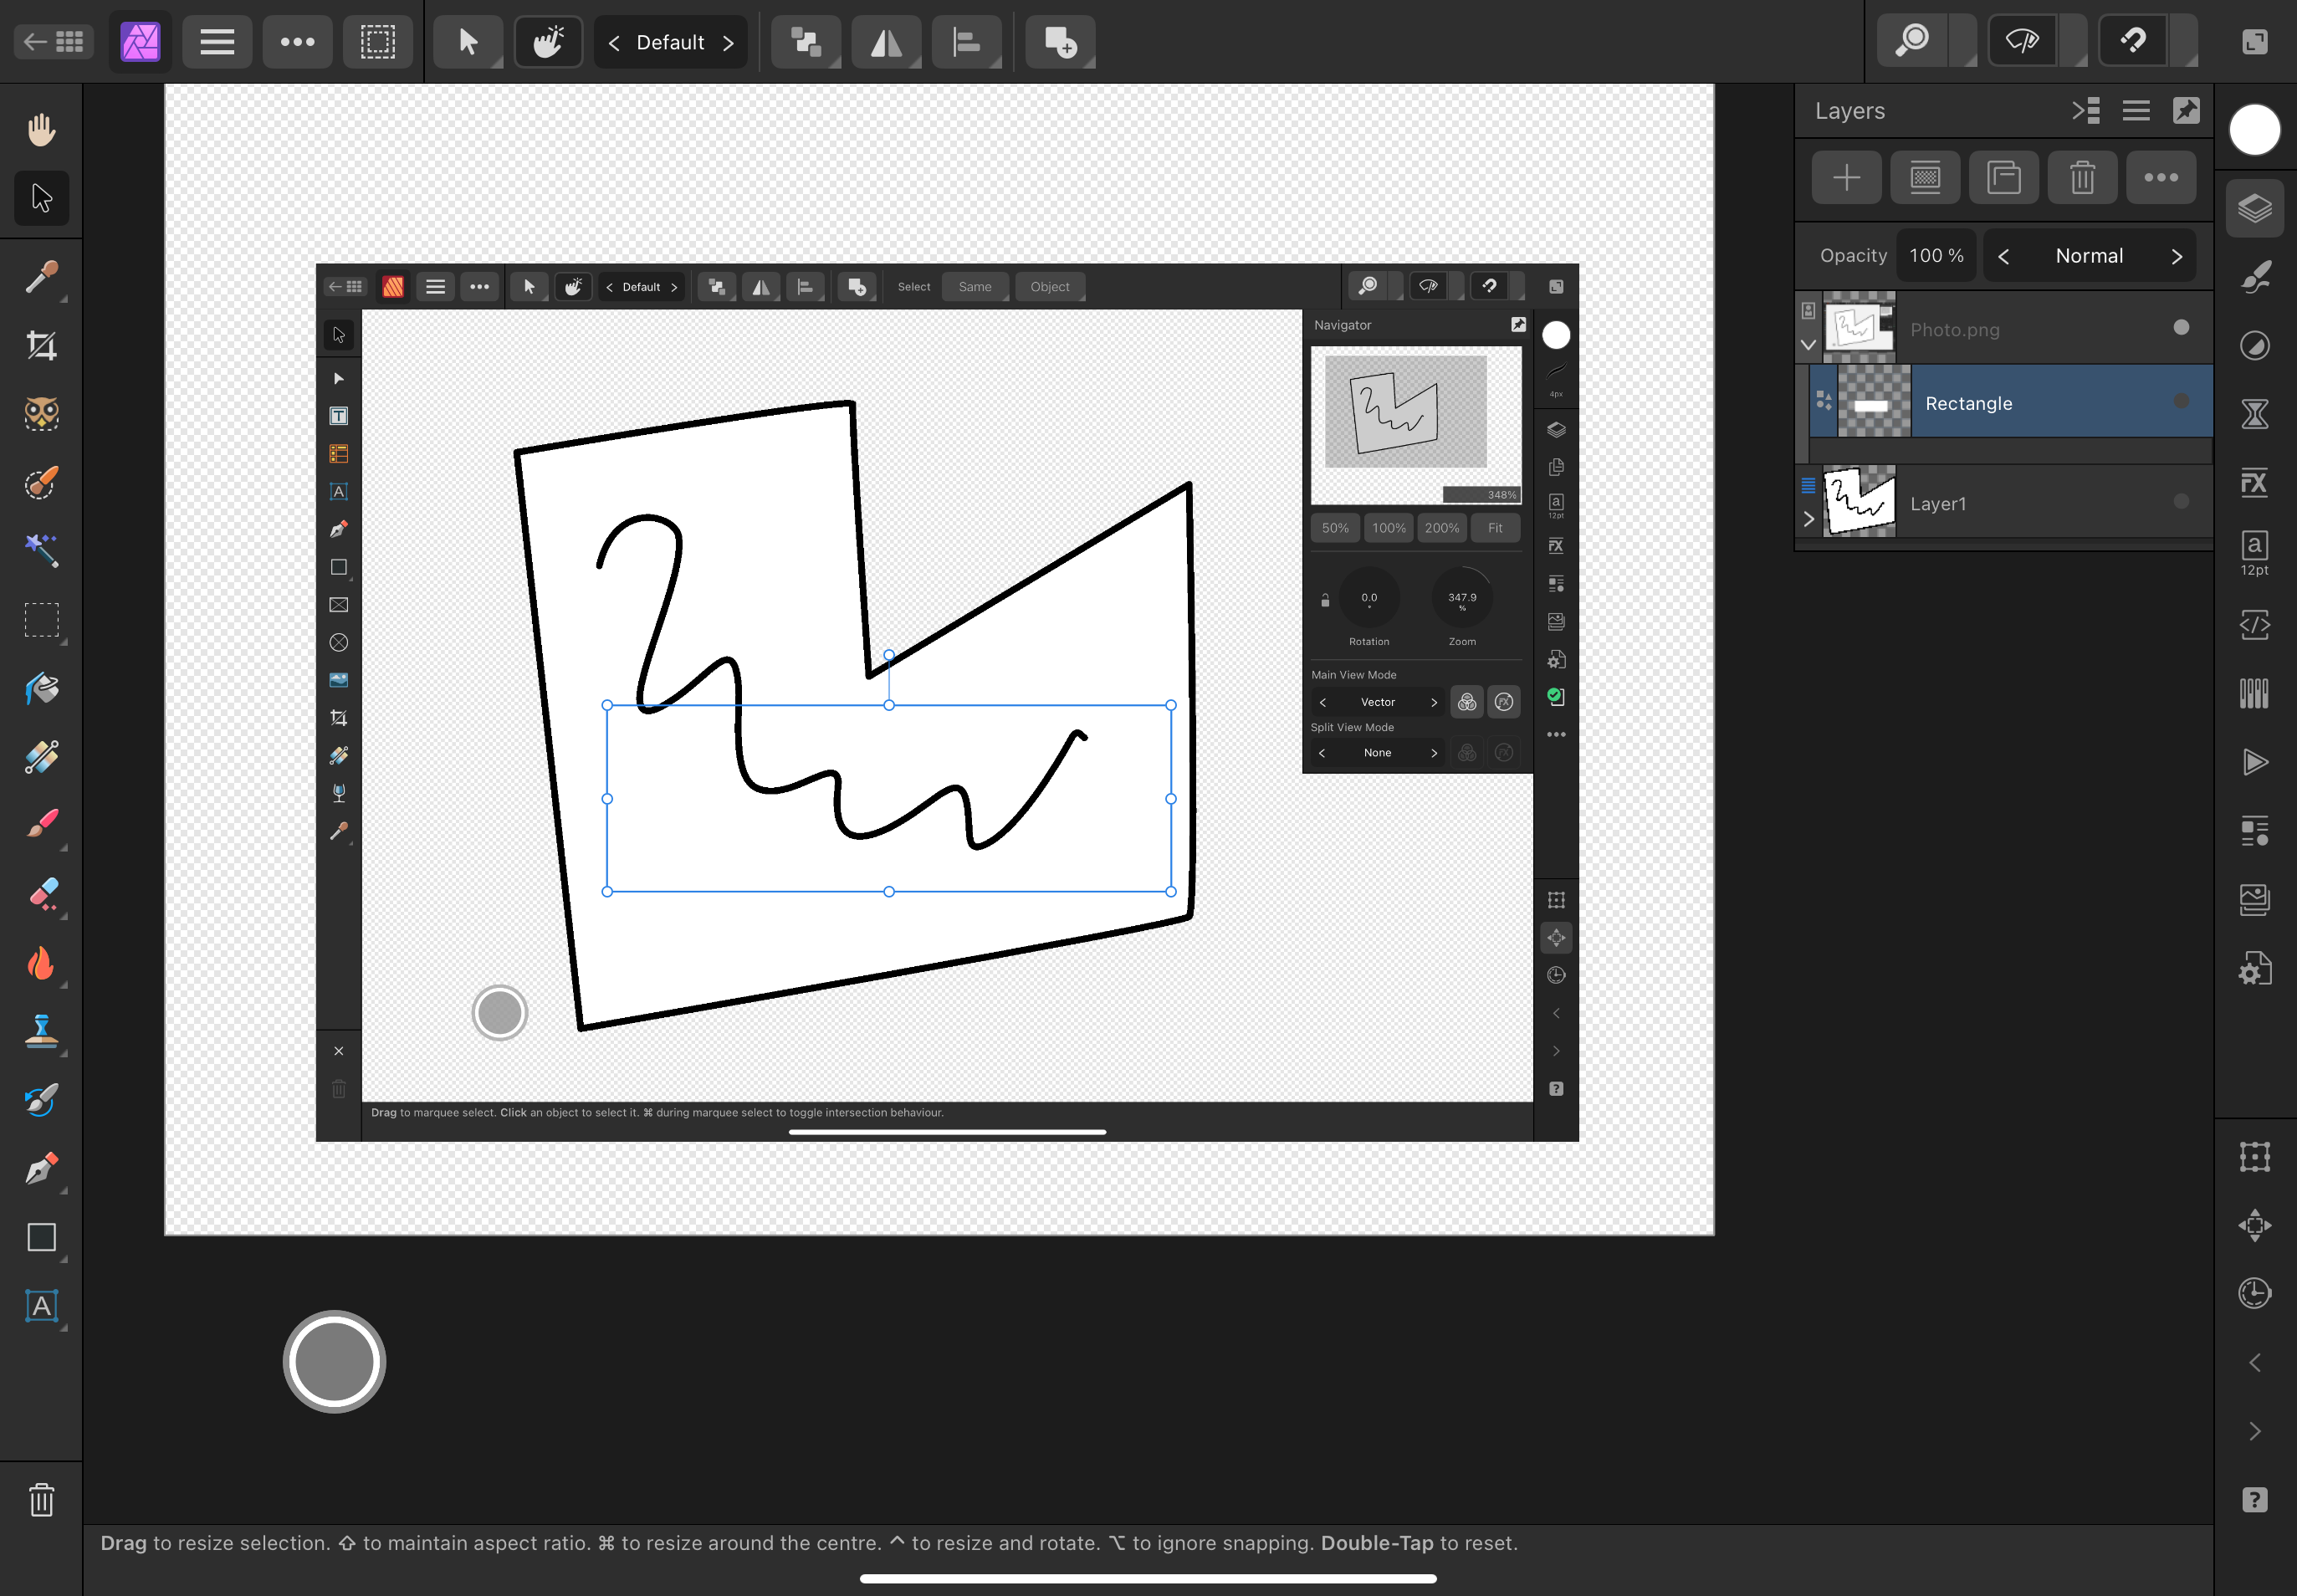Switch persona via Affinity Photo logo
Image resolution: width=2297 pixels, height=1596 pixels.
(140, 42)
